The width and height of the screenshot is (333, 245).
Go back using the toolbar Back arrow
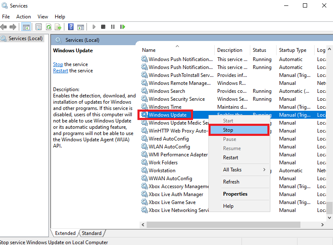(x=4, y=27)
